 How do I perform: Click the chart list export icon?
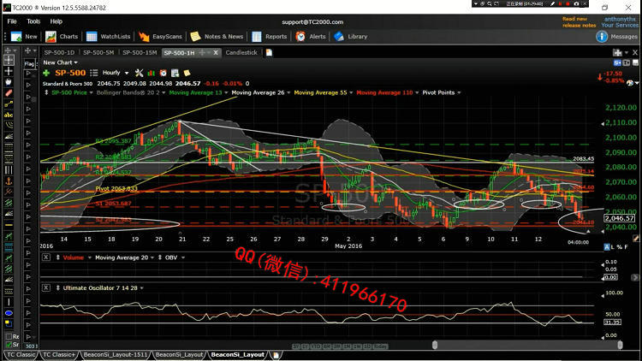click(175, 73)
